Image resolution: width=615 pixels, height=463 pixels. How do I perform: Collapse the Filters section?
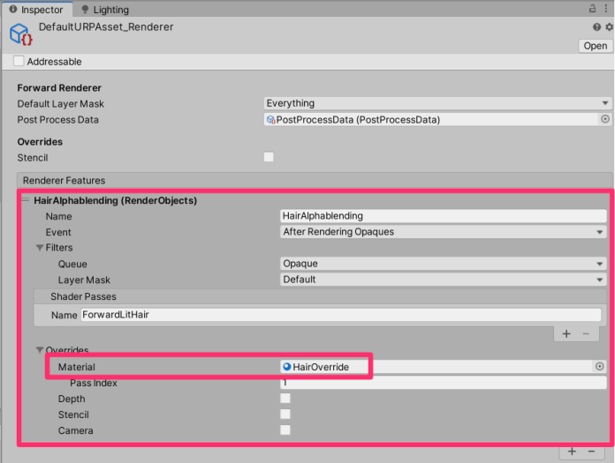tap(41, 248)
